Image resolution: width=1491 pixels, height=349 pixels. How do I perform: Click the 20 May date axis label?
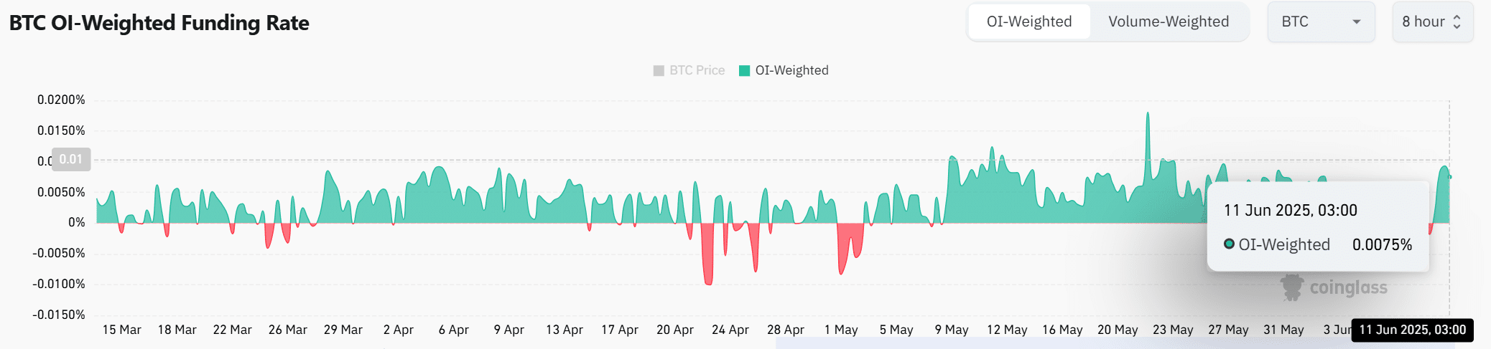click(x=1118, y=330)
